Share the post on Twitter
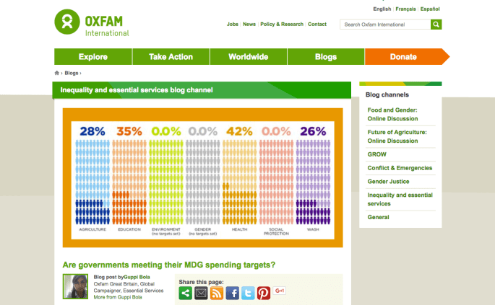This screenshot has width=495, height=305. pyautogui.click(x=248, y=293)
